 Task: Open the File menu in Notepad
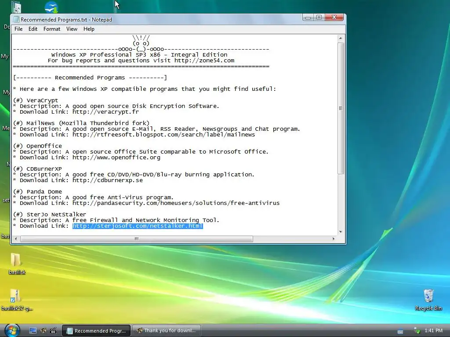pyautogui.click(x=18, y=29)
